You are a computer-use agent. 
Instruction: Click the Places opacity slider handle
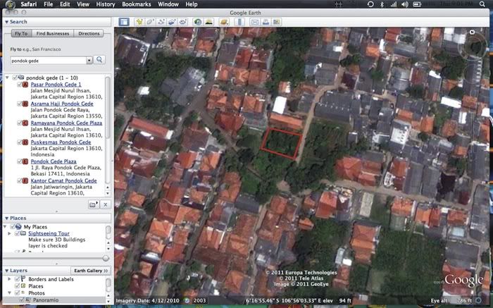[106, 258]
